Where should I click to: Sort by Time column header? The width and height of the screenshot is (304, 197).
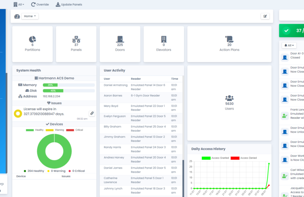(175, 79)
